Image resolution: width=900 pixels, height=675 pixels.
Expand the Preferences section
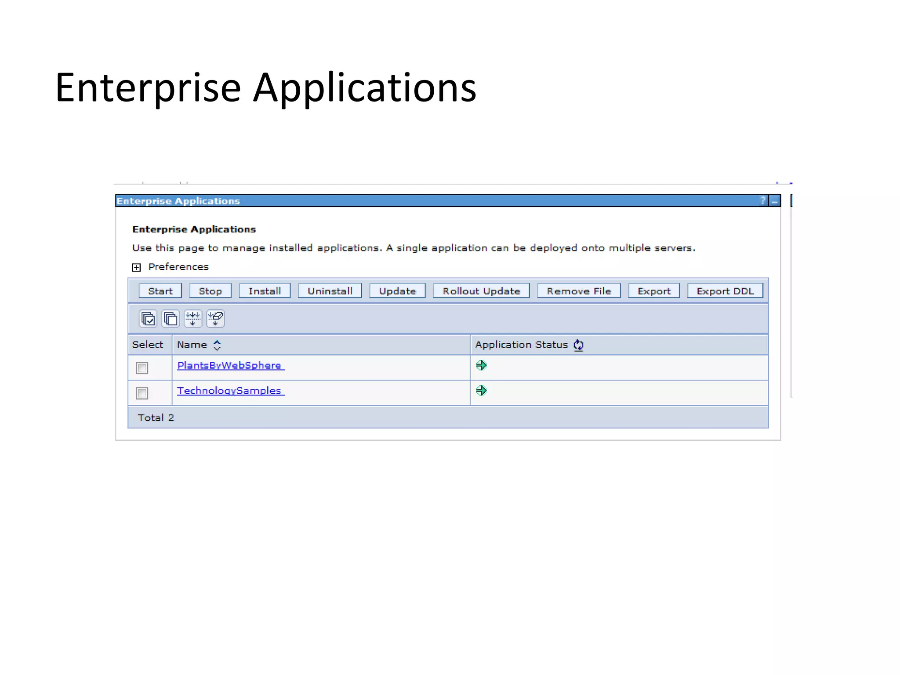(137, 267)
